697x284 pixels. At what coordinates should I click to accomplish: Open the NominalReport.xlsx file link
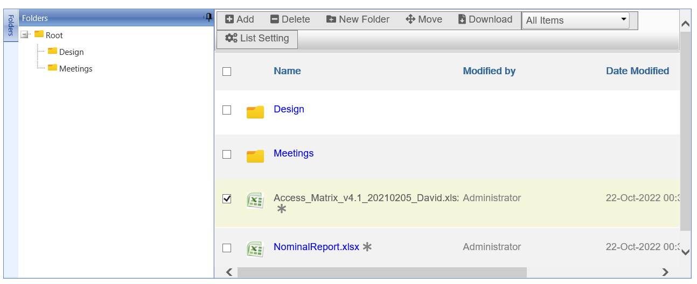(x=316, y=247)
